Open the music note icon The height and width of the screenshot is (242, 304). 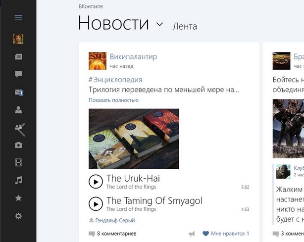pyautogui.click(x=19, y=180)
